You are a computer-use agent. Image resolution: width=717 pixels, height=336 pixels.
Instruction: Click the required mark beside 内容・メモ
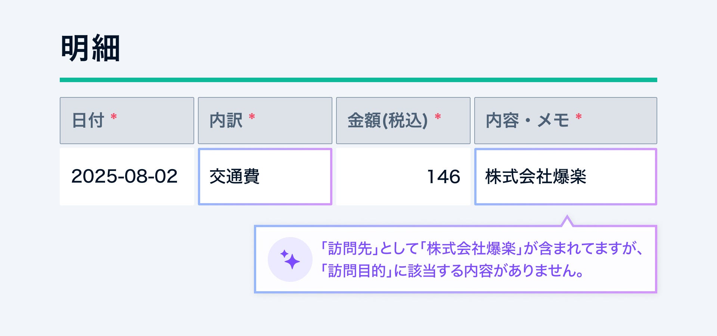[x=578, y=117]
